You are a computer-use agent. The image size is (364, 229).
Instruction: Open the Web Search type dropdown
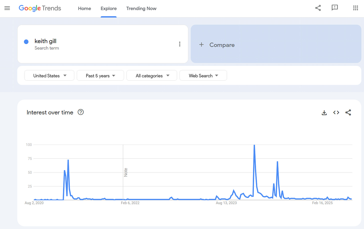click(203, 75)
